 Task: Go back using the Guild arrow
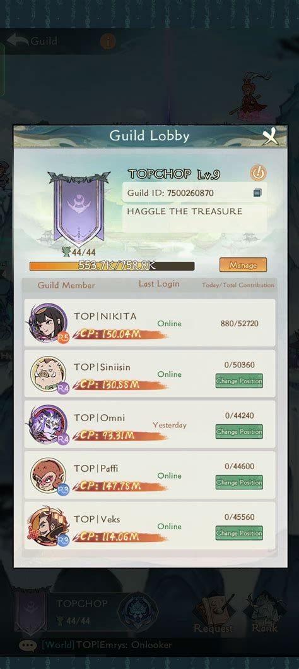pyautogui.click(x=32, y=41)
